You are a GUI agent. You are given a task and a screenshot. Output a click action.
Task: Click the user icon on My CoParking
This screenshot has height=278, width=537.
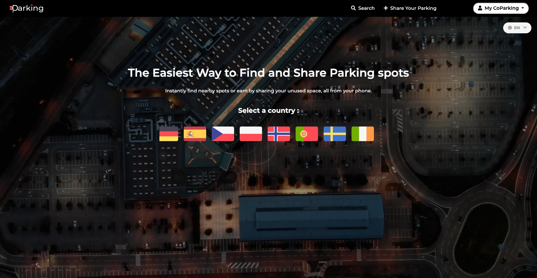pos(480,8)
